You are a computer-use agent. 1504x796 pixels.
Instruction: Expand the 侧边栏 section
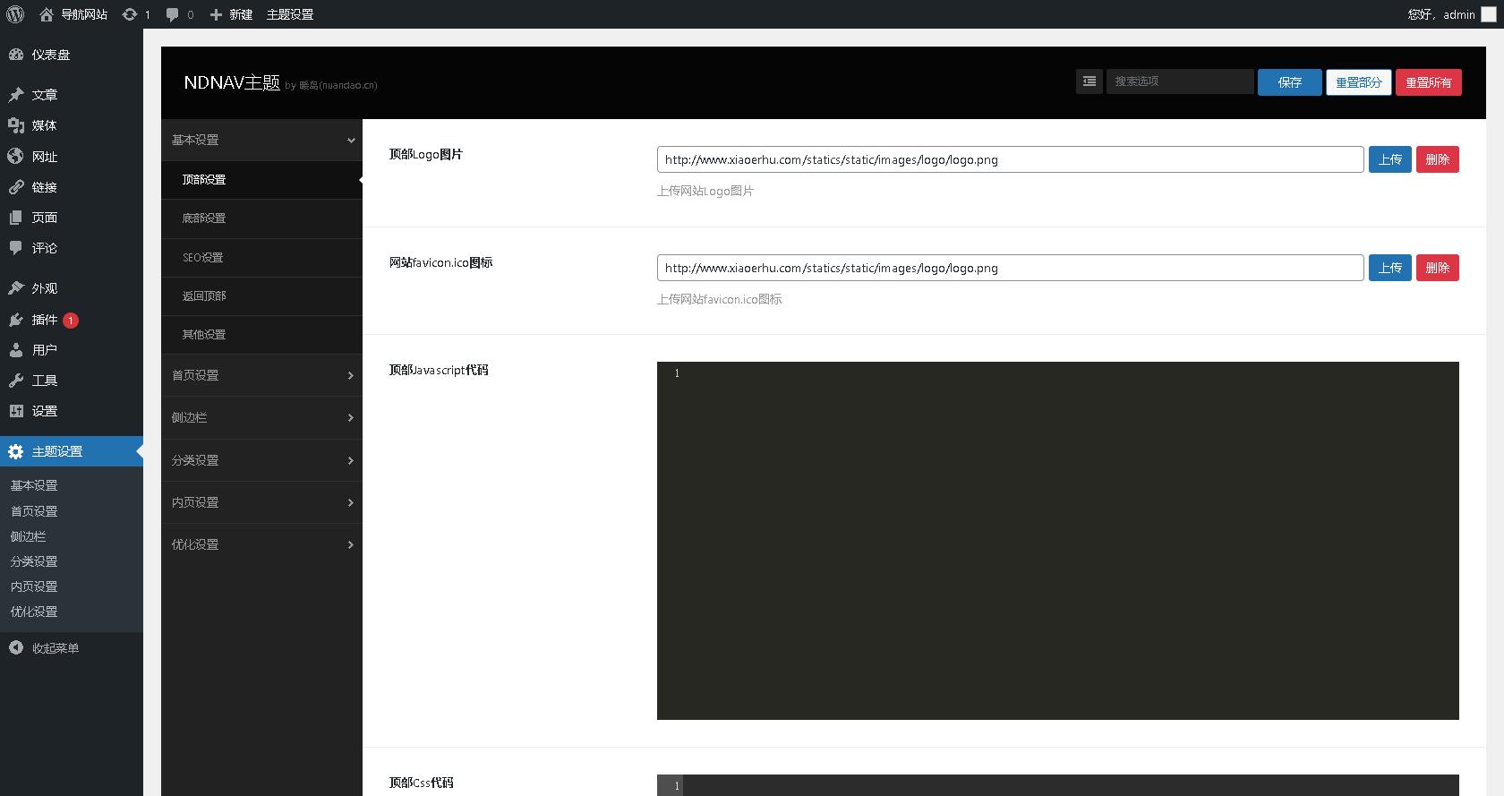(x=261, y=417)
